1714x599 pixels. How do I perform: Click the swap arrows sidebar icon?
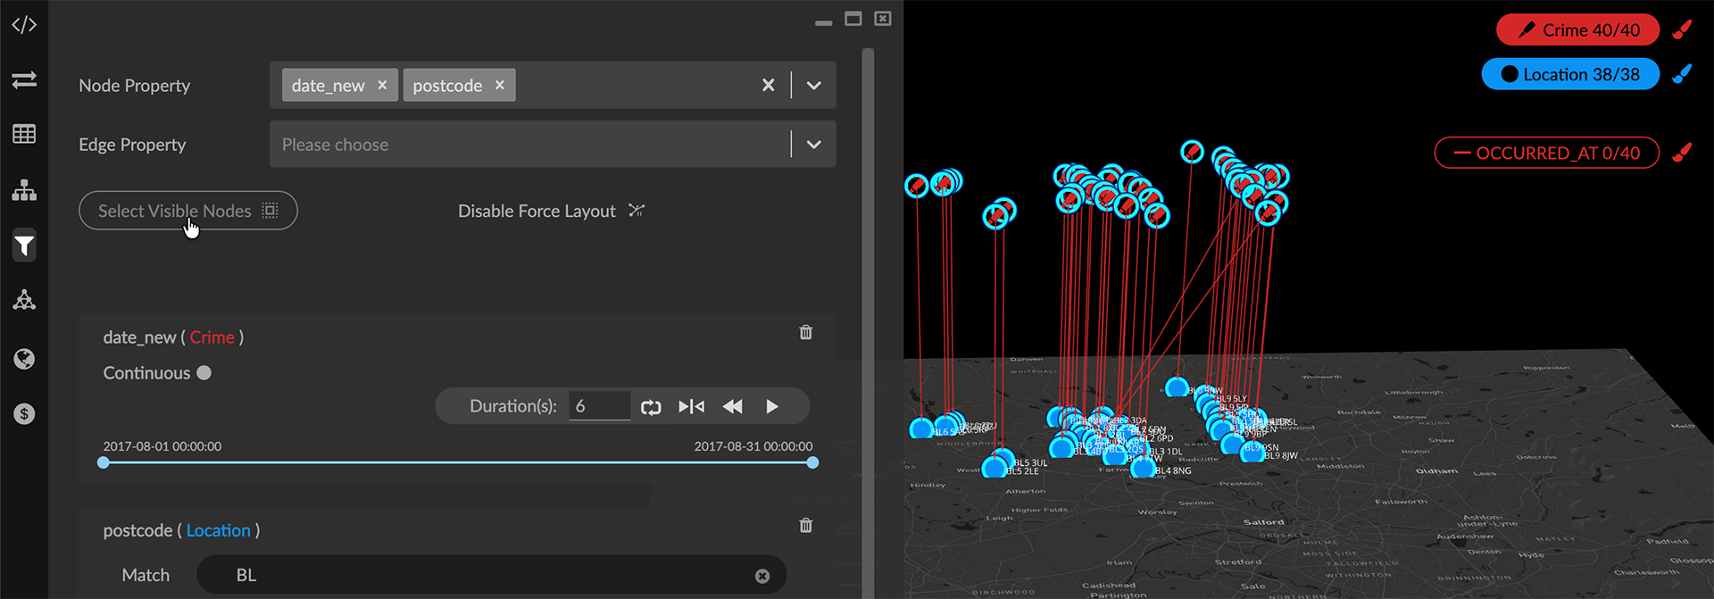(24, 80)
